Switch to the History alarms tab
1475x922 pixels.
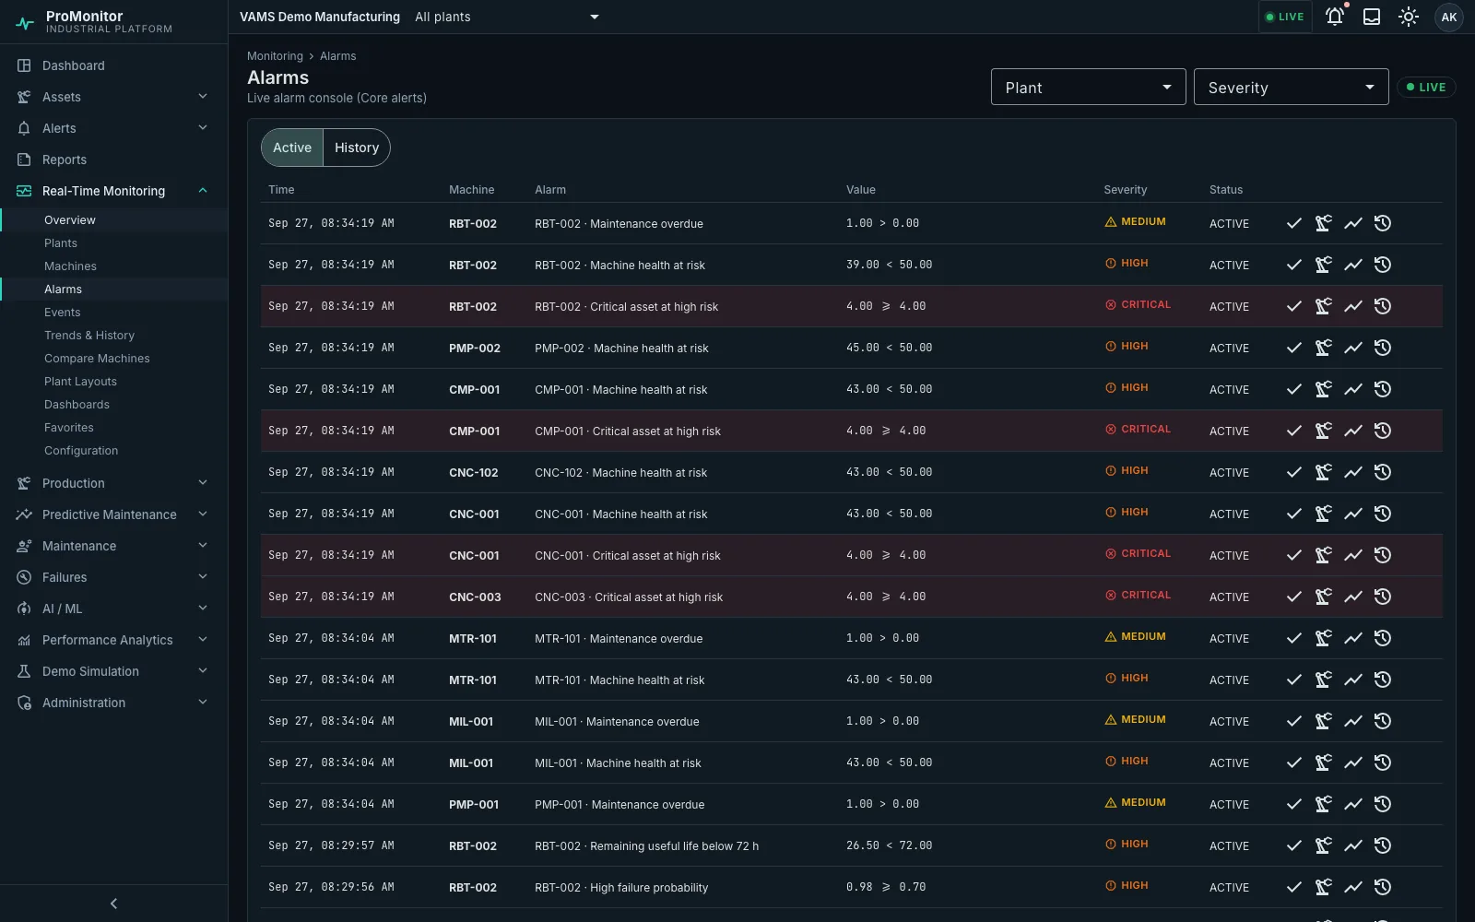pos(357,148)
